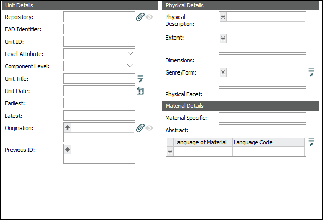323x220 pixels.
Task: Click the paperclip icon beside Origination
Action: pyautogui.click(x=140, y=128)
